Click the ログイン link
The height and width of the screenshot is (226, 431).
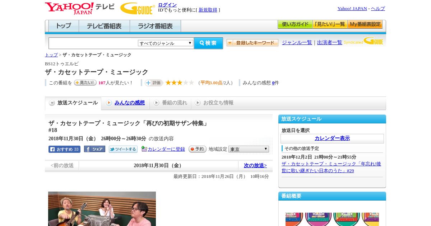(167, 5)
